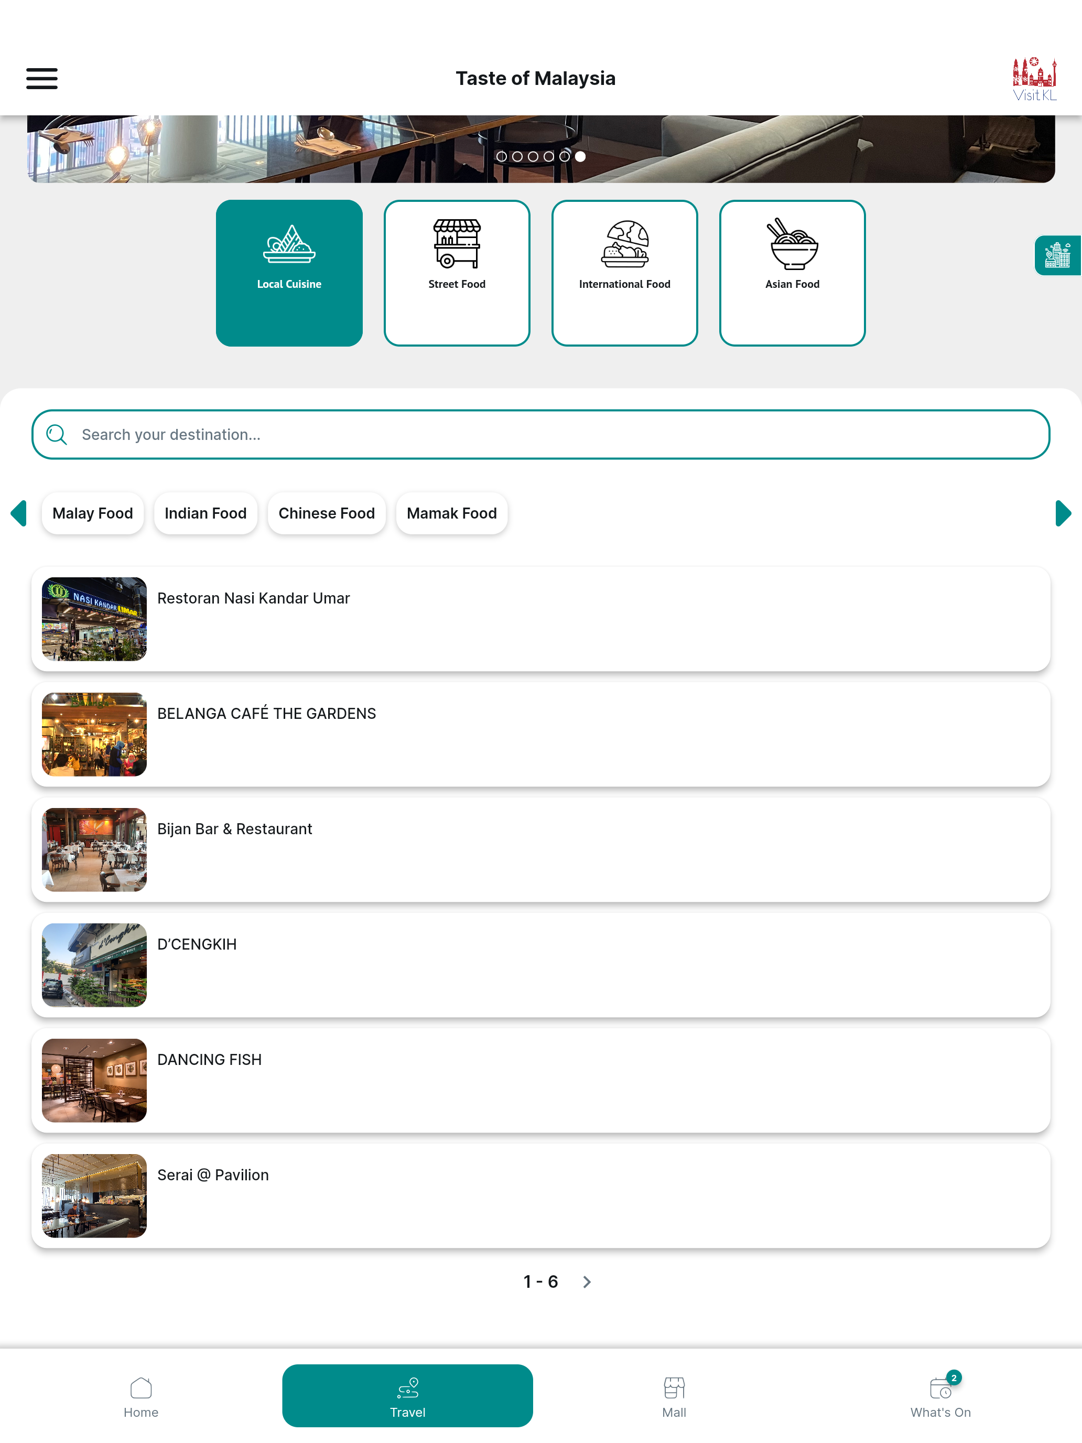This screenshot has width=1082, height=1443.
Task: Open Serai @ Pavilion listing
Action: 540,1197
